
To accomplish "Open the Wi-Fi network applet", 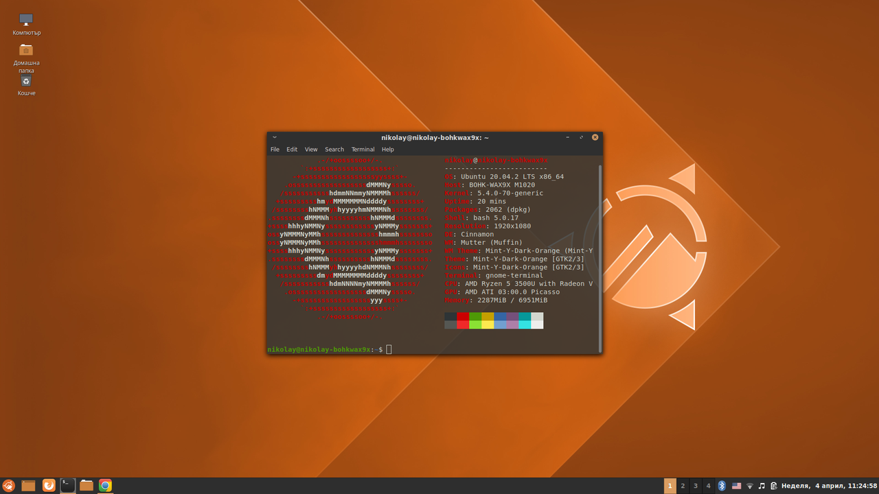I will (x=749, y=486).
